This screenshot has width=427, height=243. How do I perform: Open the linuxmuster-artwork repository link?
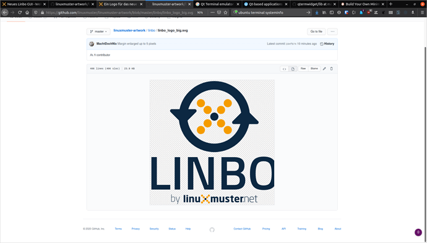(x=129, y=30)
